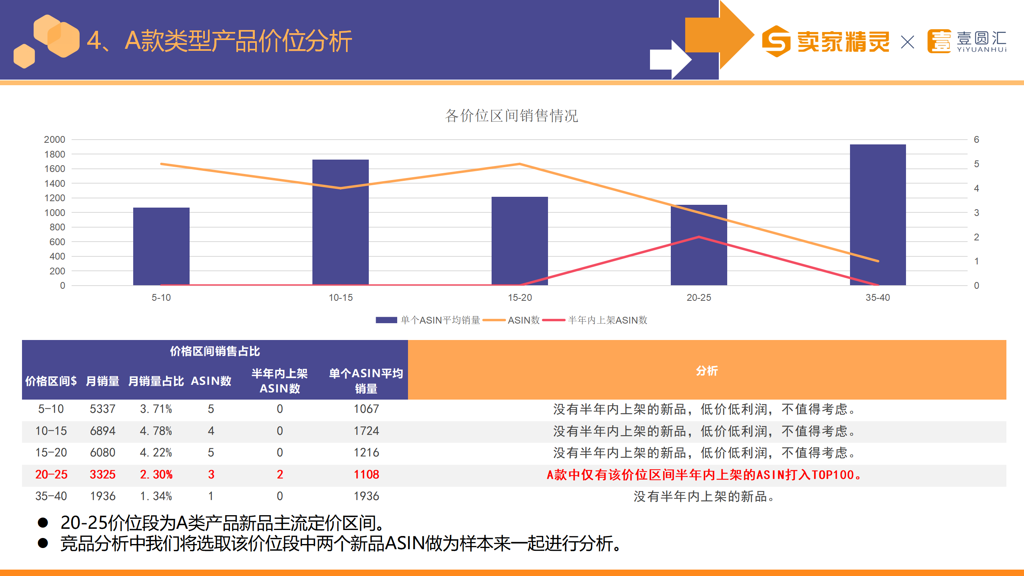This screenshot has height=576, width=1024.
Task: Click the orange ASIN数 legend line
Action: click(x=494, y=320)
